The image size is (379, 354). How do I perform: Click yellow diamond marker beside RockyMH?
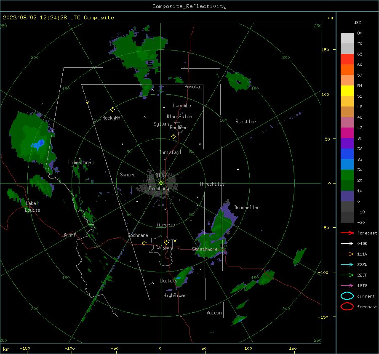112,110
